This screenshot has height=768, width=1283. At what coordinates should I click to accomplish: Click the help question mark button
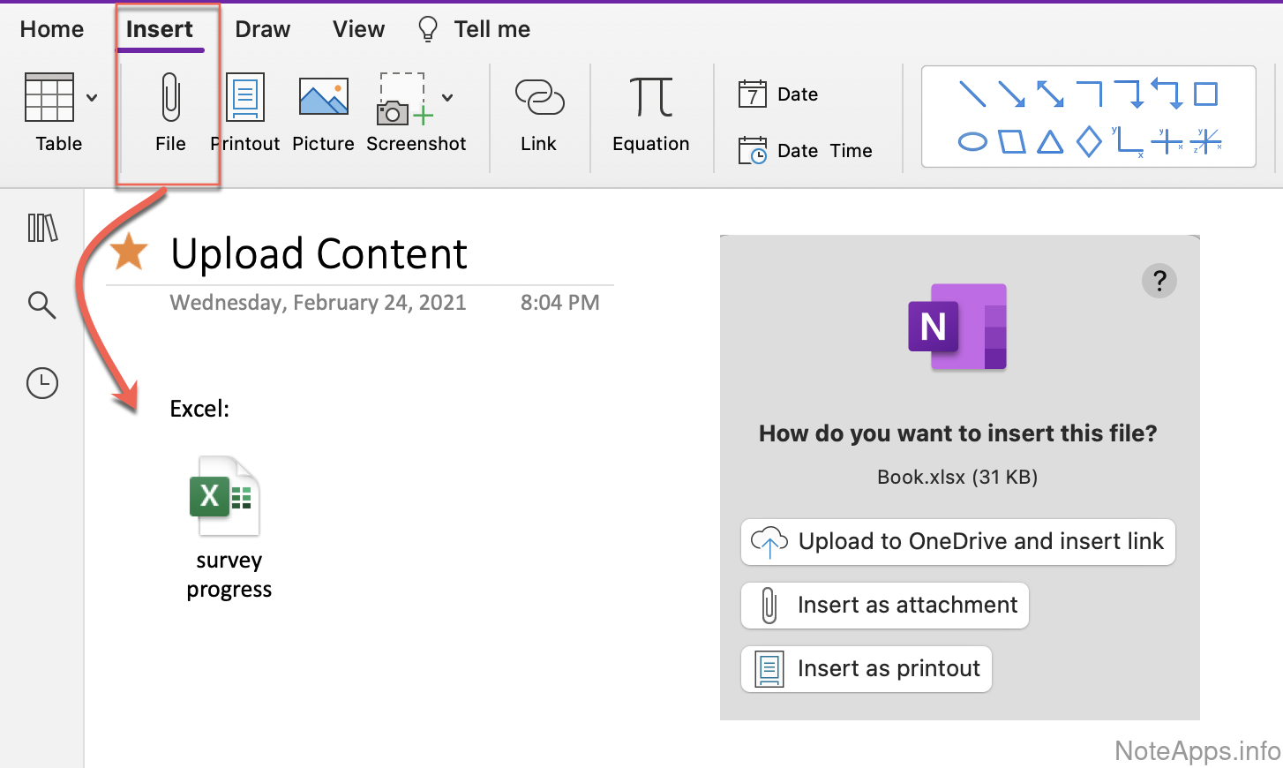tap(1159, 282)
